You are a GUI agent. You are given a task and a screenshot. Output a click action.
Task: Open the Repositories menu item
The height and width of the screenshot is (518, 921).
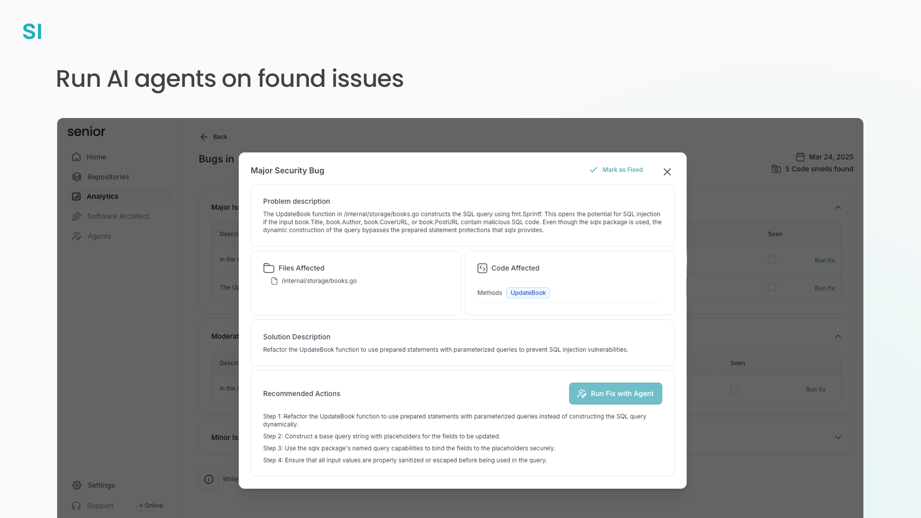[108, 177]
